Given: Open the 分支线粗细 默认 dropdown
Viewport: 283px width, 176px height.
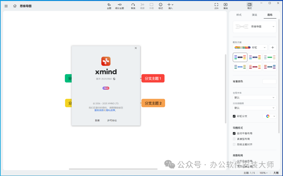Looking at the screenshot, I should tap(254, 108).
